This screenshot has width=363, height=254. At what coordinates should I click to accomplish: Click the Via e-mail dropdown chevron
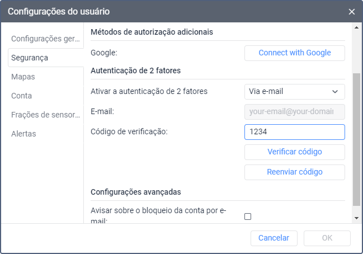(335, 91)
